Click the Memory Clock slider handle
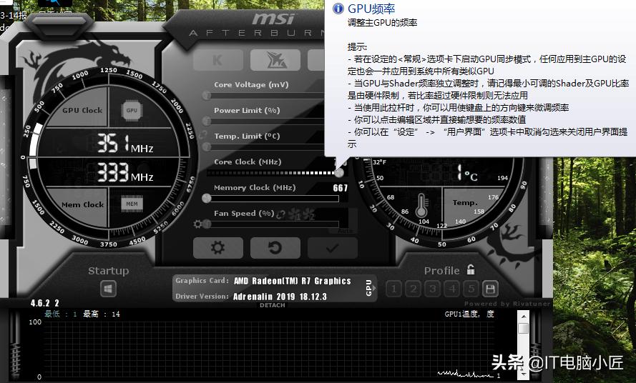Viewport: 636px width, 383px height. pos(207,198)
